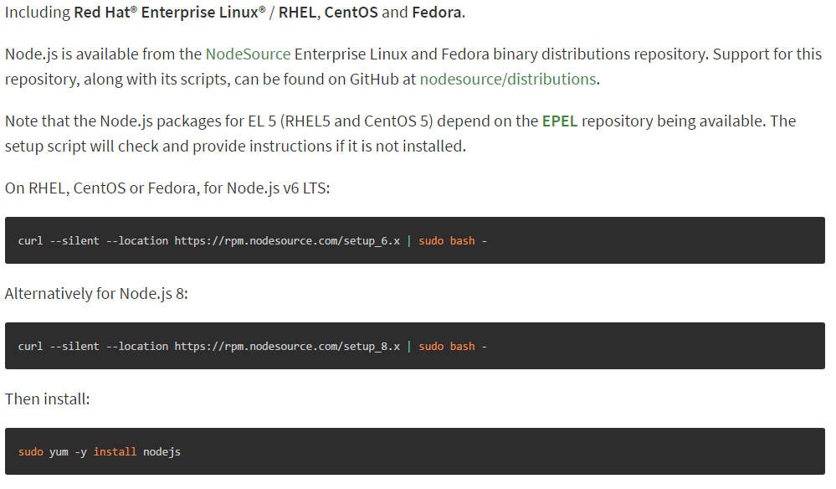Screen dimensions: 836x489
Task: Click 'On RHEL, CentOS or Fedora' line
Action: coord(167,188)
